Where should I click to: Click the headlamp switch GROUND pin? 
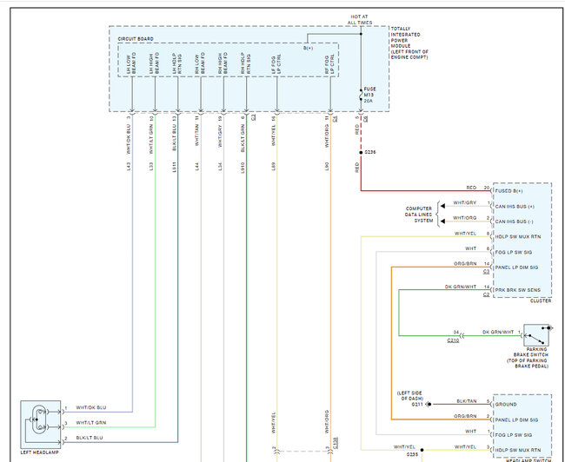point(506,405)
